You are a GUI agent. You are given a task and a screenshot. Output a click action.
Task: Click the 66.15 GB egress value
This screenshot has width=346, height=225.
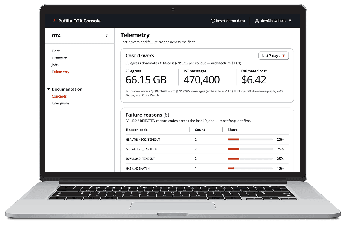[x=146, y=80]
